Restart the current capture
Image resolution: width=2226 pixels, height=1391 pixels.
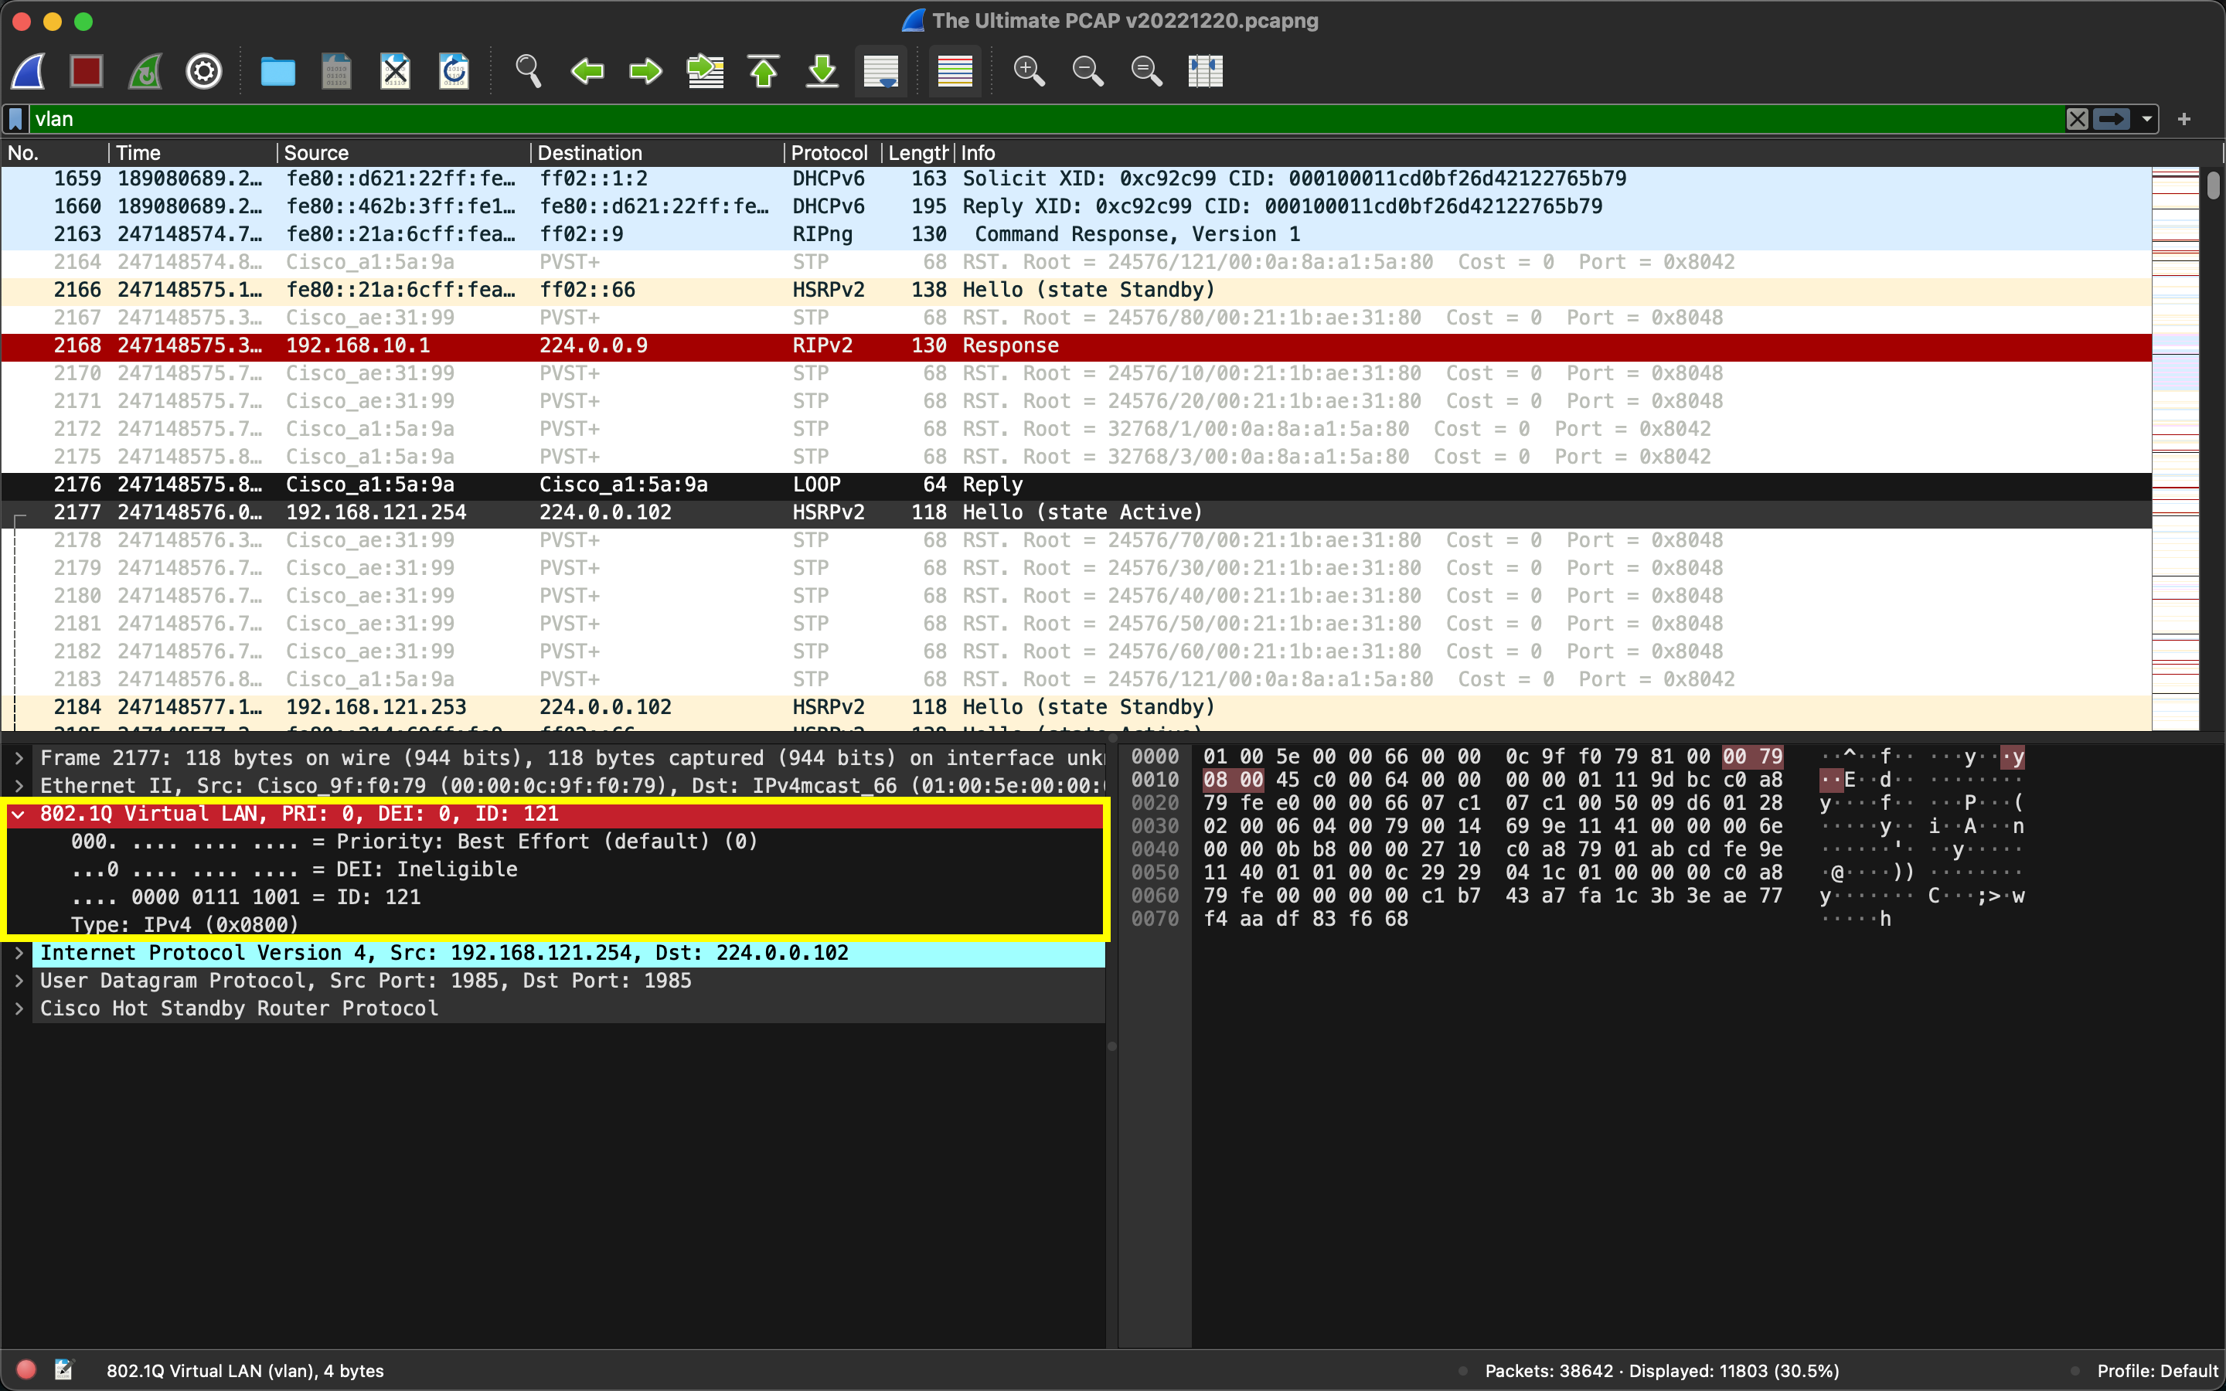point(145,71)
